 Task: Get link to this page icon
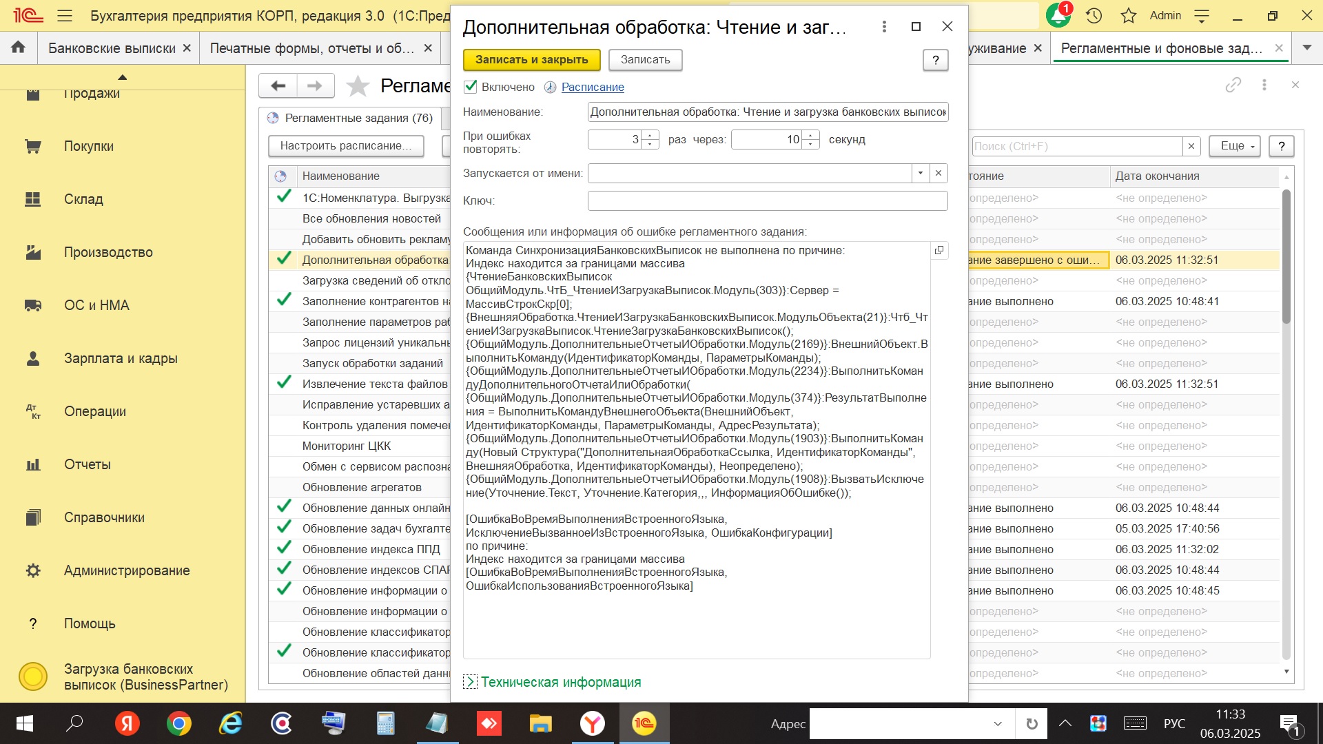(x=1233, y=85)
